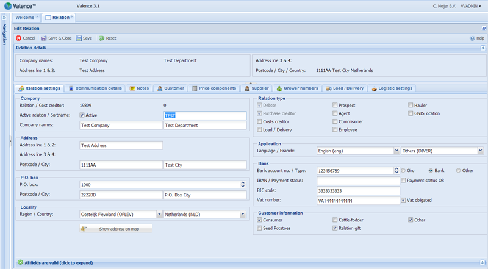Click the Relation settings tab icon
The height and width of the screenshot is (269, 488).
pos(21,88)
